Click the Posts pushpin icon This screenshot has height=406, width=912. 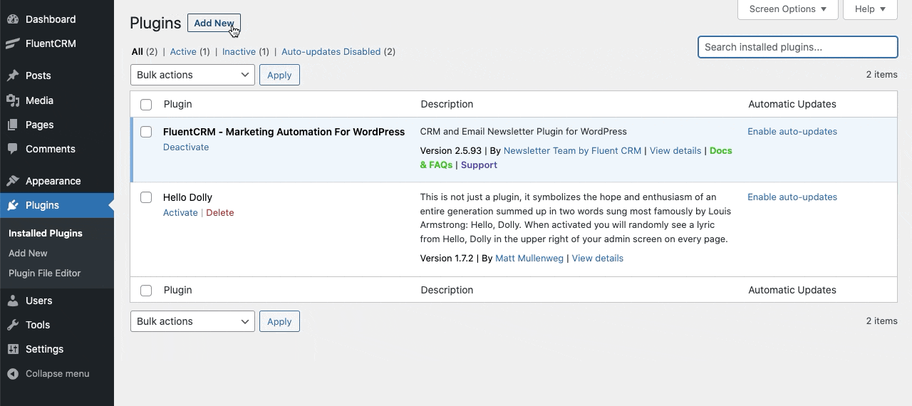pos(13,76)
